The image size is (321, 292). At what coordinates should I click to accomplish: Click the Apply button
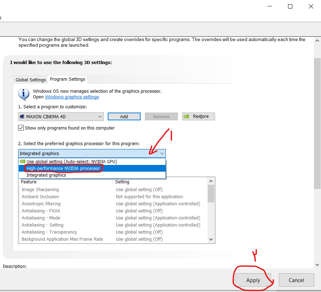click(253, 280)
